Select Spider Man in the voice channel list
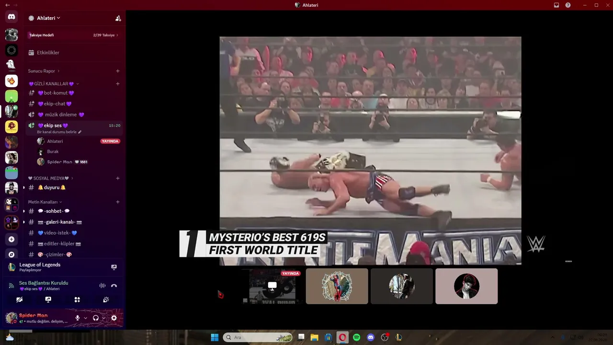The image size is (613, 345). point(78,162)
